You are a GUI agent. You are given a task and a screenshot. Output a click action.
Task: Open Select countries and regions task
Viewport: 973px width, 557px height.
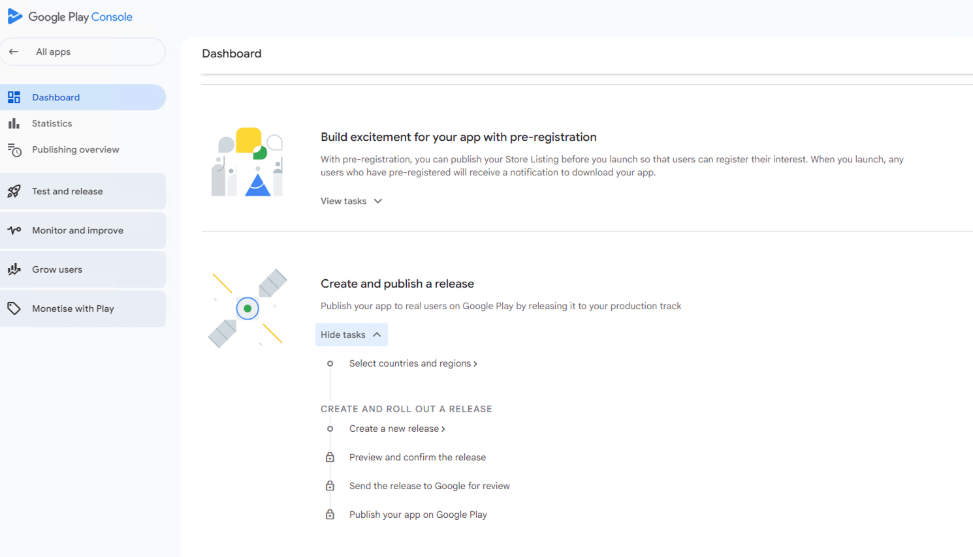(x=413, y=363)
